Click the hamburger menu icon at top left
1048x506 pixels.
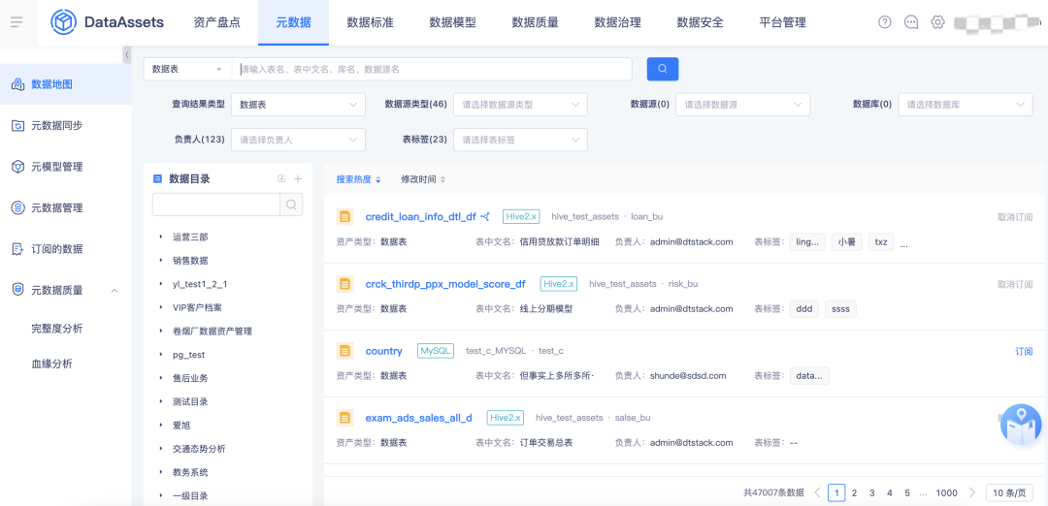[x=16, y=22]
